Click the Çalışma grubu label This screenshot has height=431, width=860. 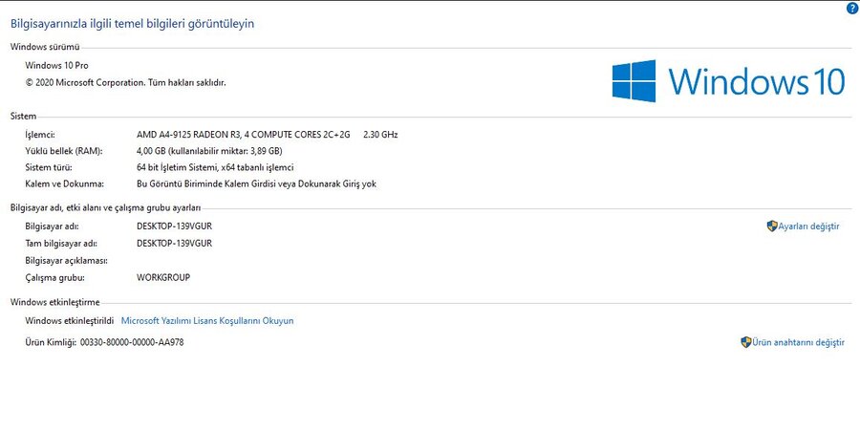click(x=54, y=277)
